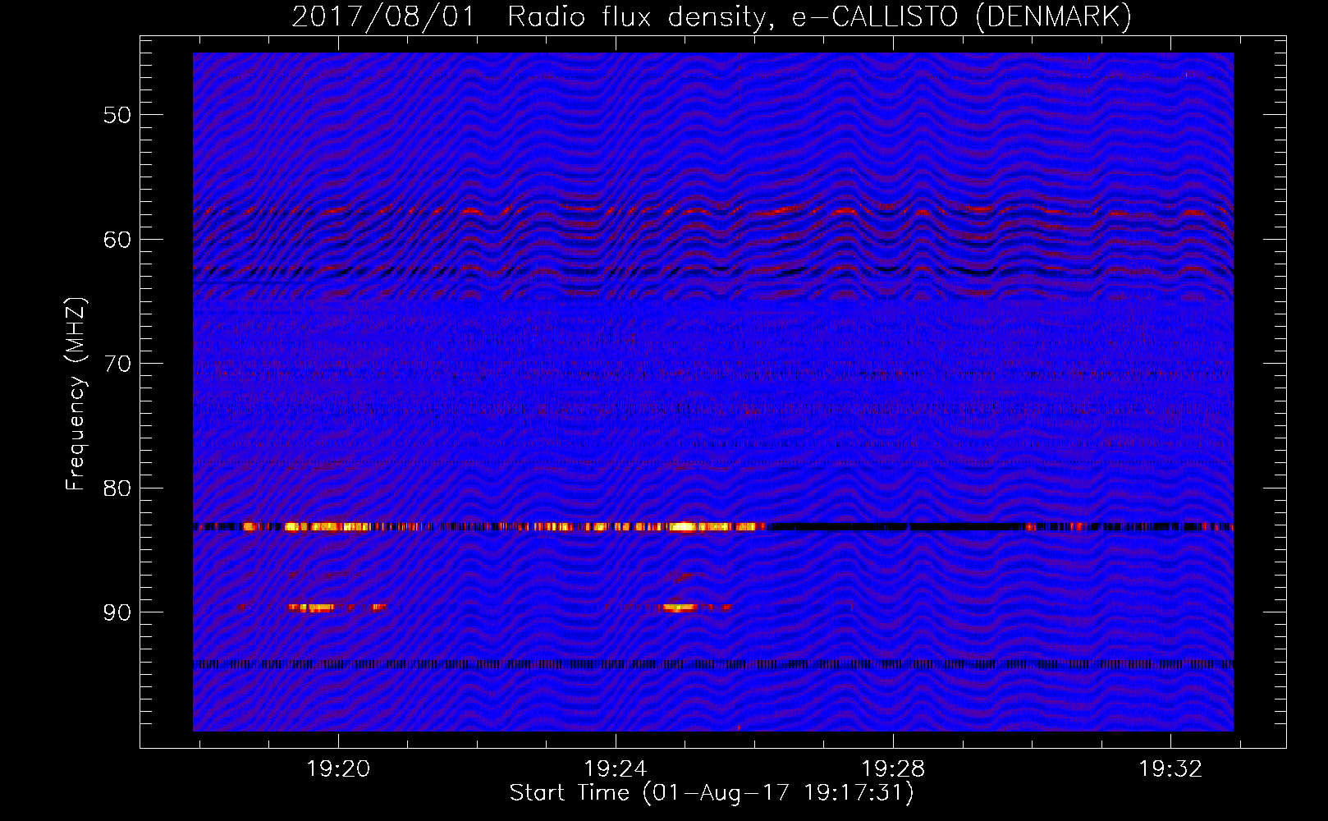
Task: Click the 19:24 time tick label
Action: coord(616,769)
